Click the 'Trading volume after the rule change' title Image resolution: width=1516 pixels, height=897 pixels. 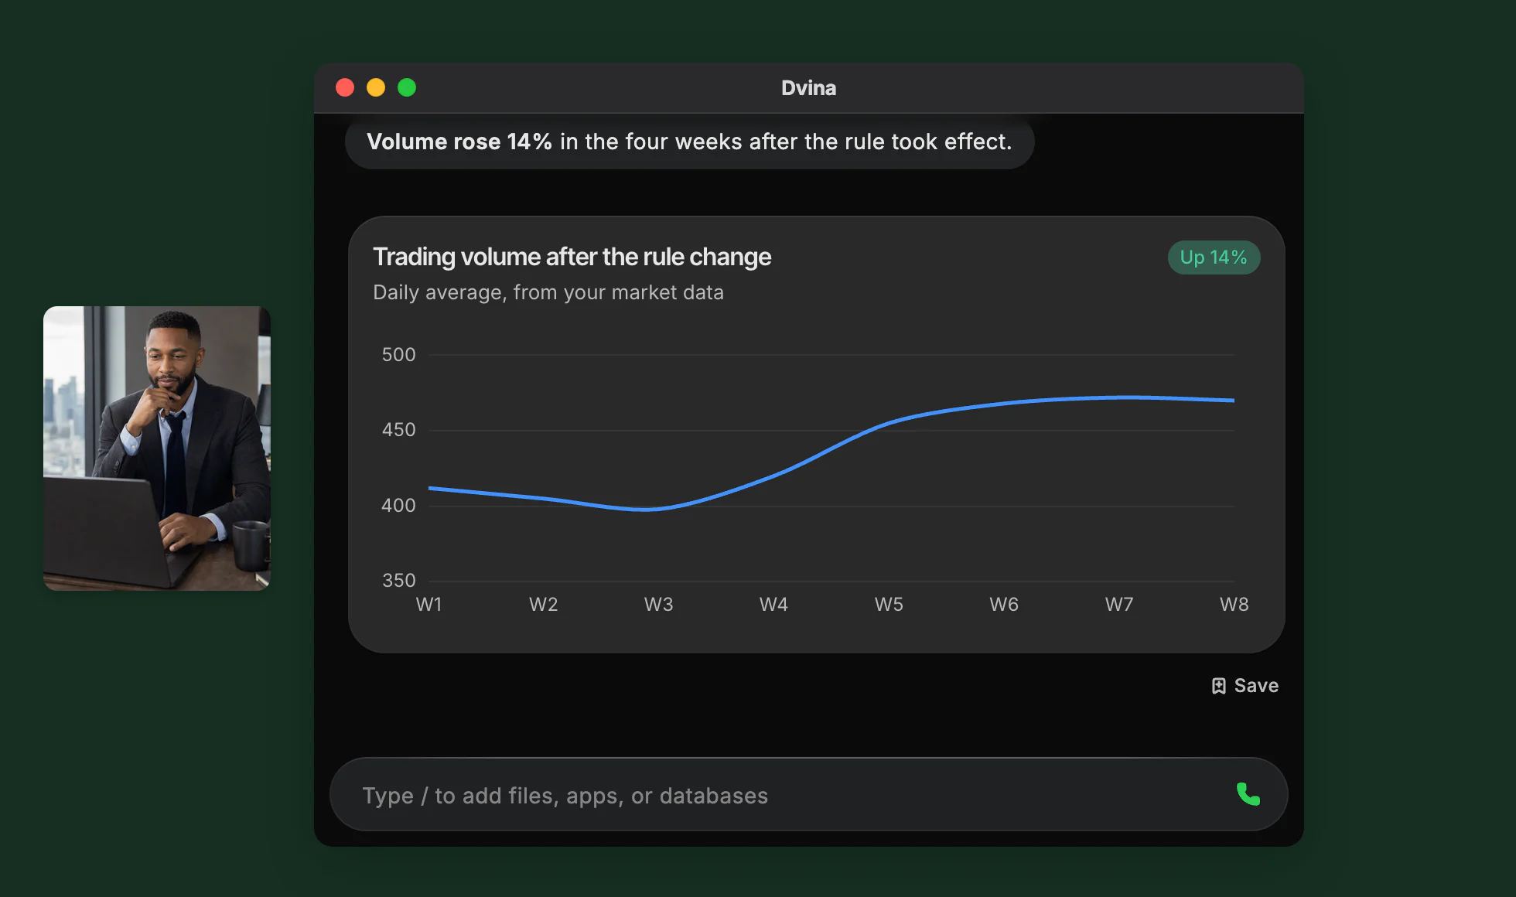tap(572, 257)
